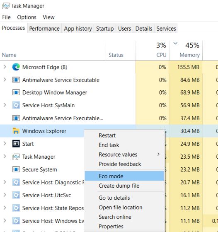The height and width of the screenshot is (232, 218).
Task: Click the Service Host: SysMain gear icon
Action: [16, 105]
